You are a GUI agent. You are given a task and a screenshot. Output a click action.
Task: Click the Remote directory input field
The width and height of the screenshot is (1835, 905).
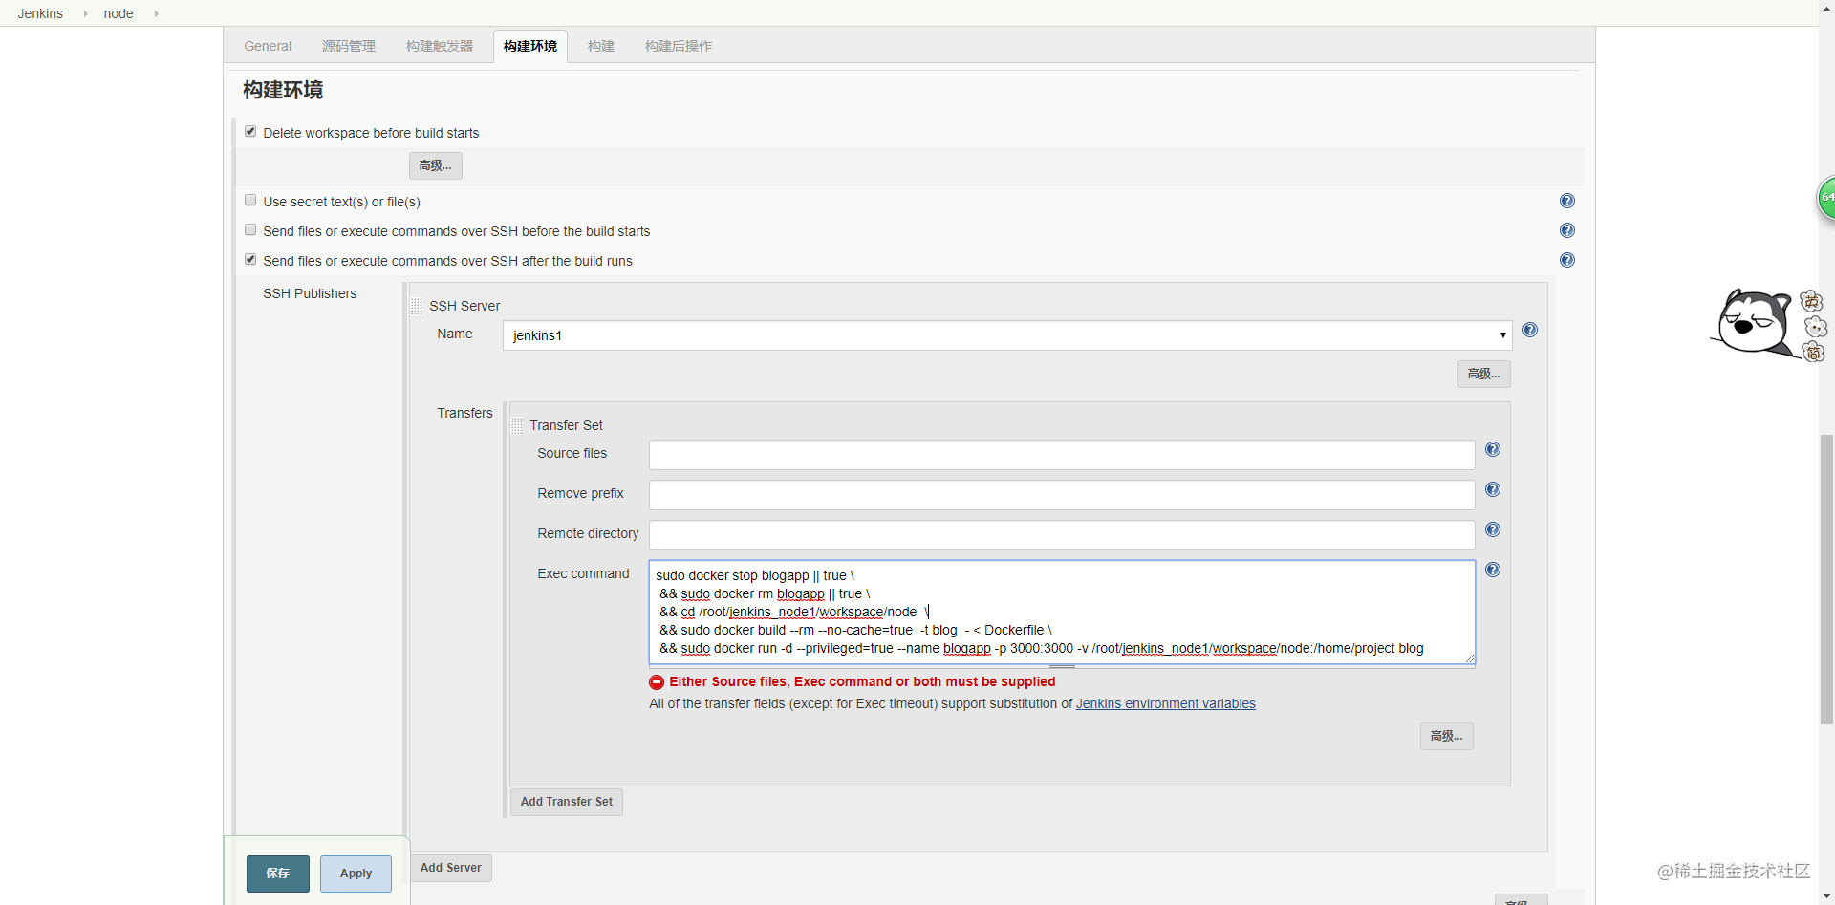click(1062, 535)
